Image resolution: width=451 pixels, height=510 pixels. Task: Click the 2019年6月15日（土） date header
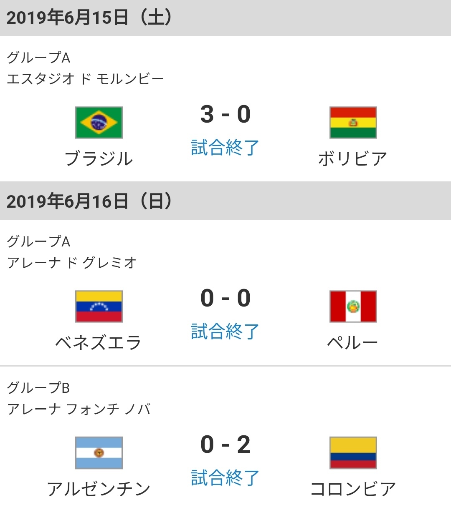pyautogui.click(x=89, y=18)
